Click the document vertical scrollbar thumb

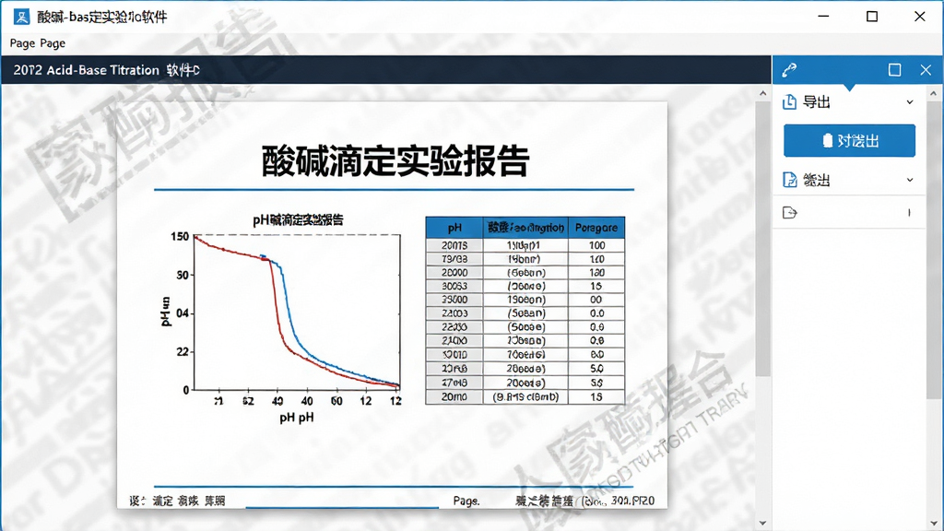[x=762, y=238]
